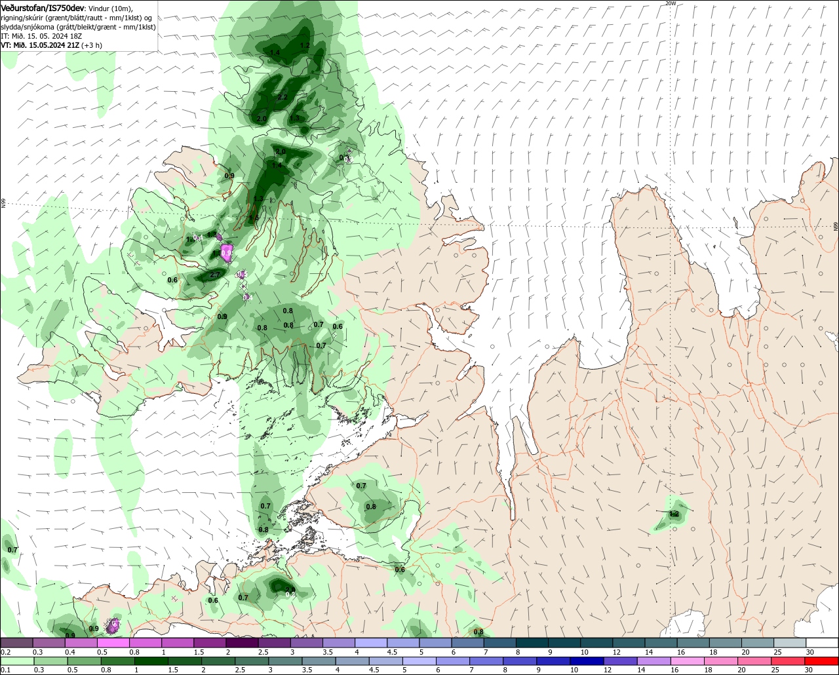
Task: Select the dark teal 8 swatch in upper legend row
Action: click(532, 643)
